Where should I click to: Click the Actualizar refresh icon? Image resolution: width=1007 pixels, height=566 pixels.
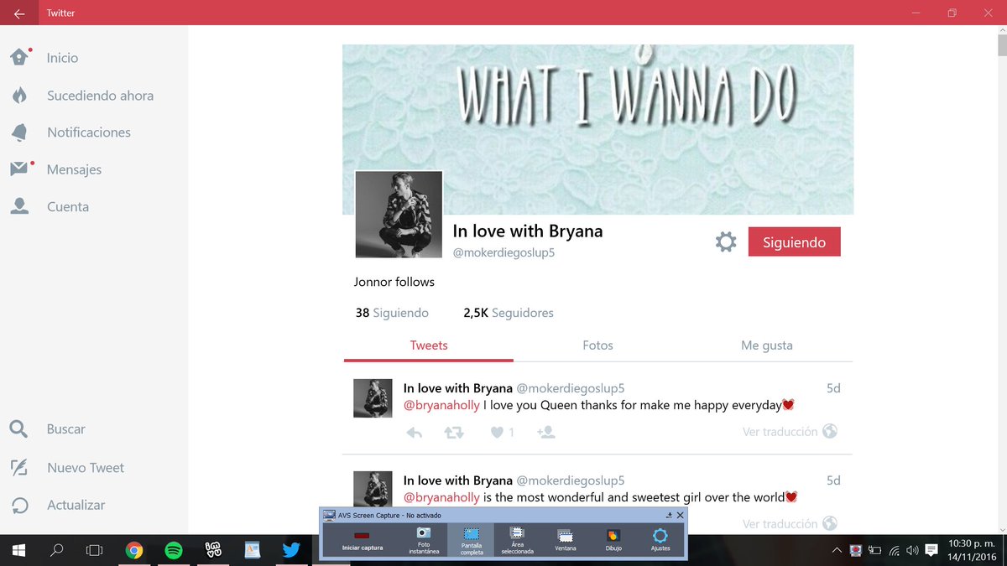(19, 505)
